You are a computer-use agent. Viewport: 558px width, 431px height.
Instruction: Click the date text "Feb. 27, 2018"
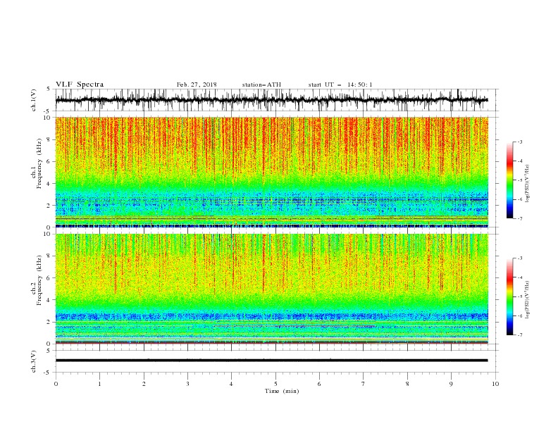[197, 85]
